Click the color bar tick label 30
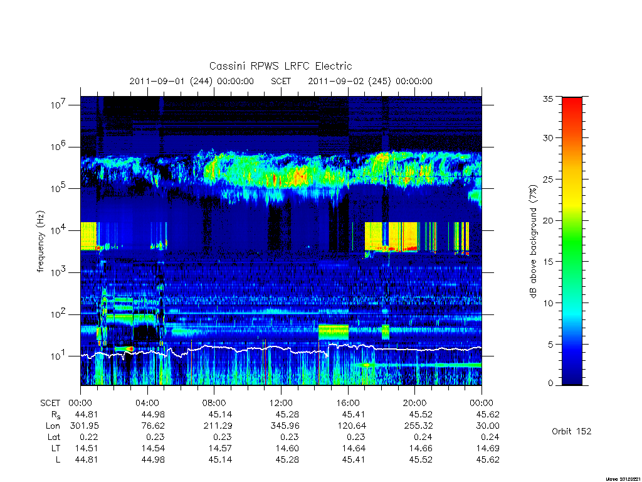The height and width of the screenshot is (482, 642). 548,138
